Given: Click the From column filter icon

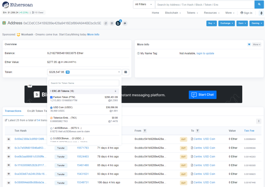Looking at the screenshot, I should tap(145, 131).
